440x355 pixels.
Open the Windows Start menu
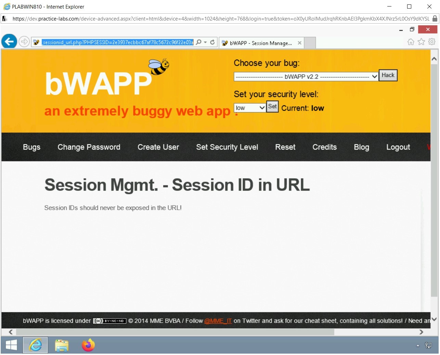(x=11, y=345)
